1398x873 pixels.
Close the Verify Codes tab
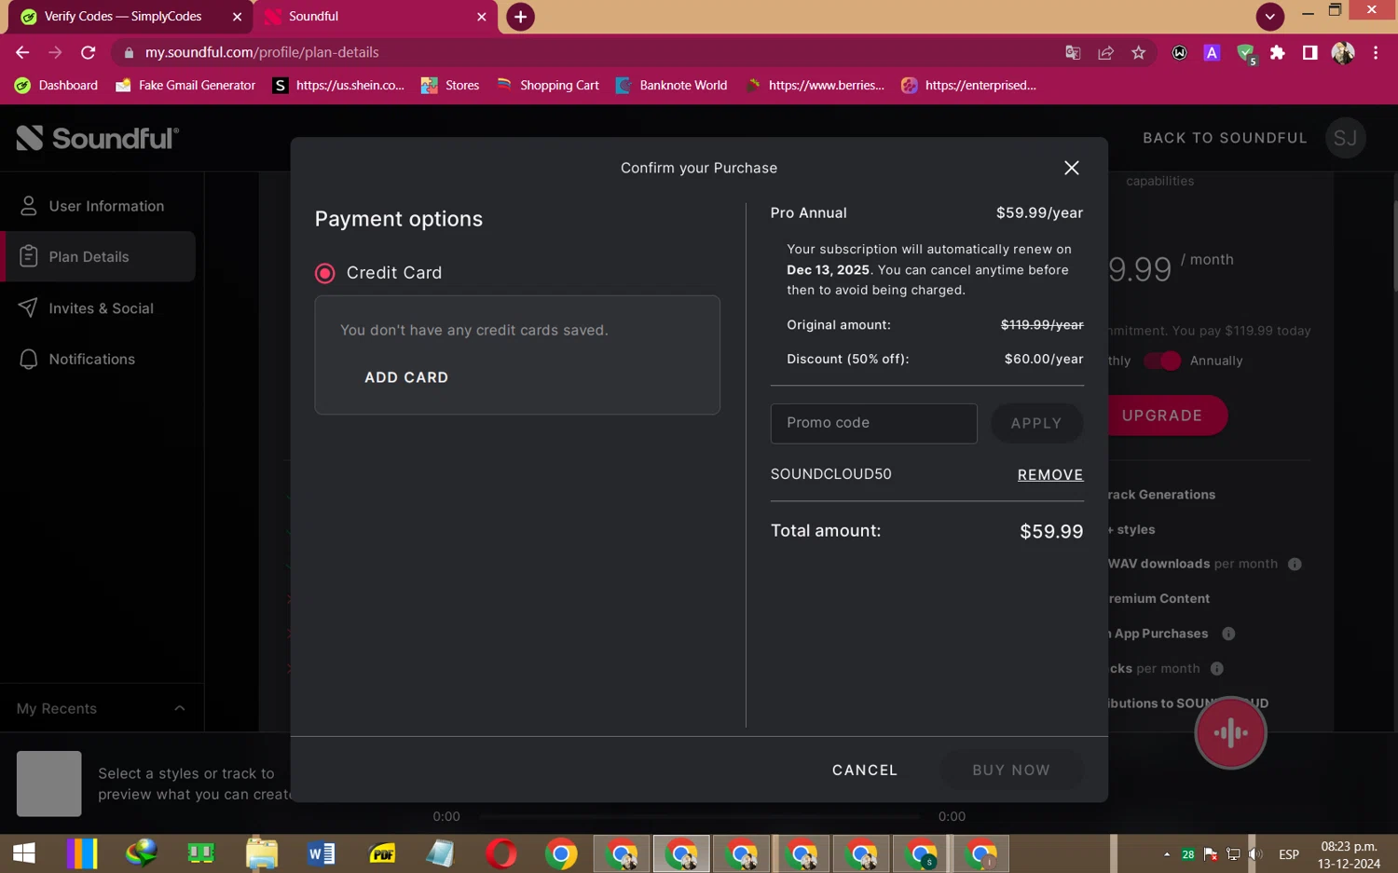point(237,17)
